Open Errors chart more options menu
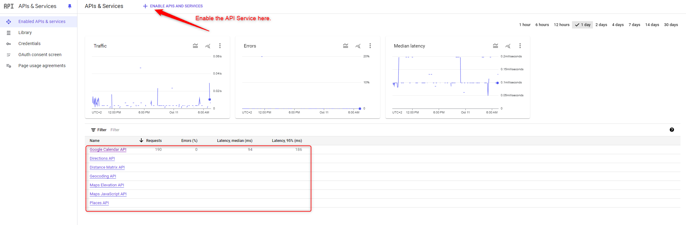 (x=370, y=46)
